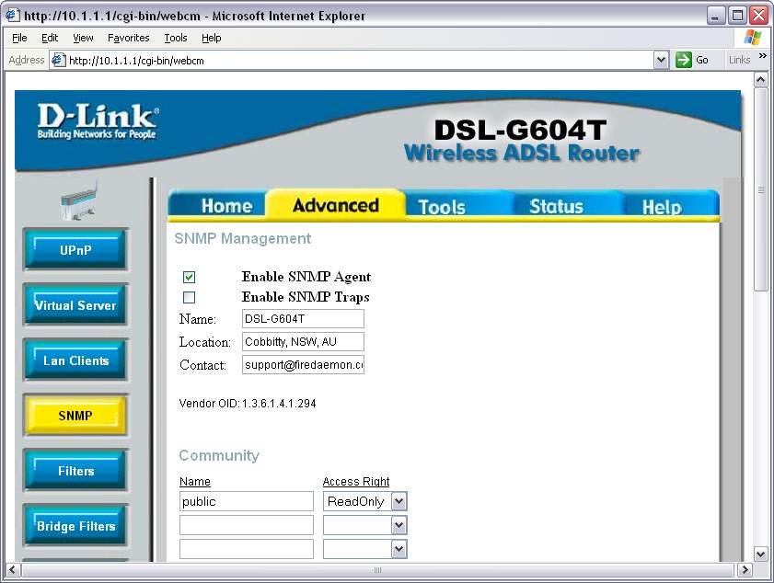Click the Community heading
Image resolution: width=774 pixels, height=583 pixels.
click(219, 455)
